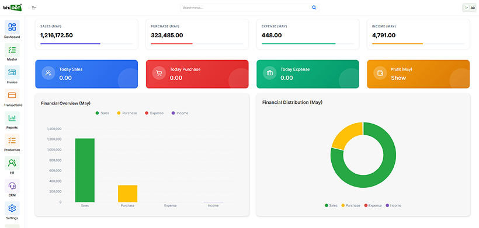Toggle Sales legend in Financial Distribution chart
Screen dimensions: 479x228
click(331, 205)
